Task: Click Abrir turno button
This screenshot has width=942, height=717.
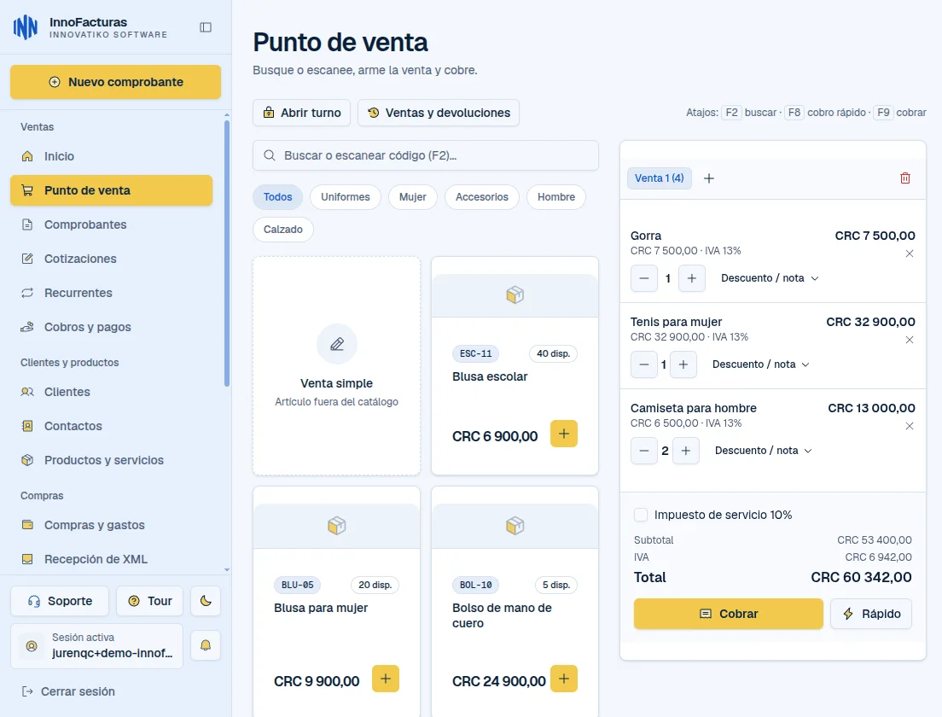Action: (x=301, y=113)
